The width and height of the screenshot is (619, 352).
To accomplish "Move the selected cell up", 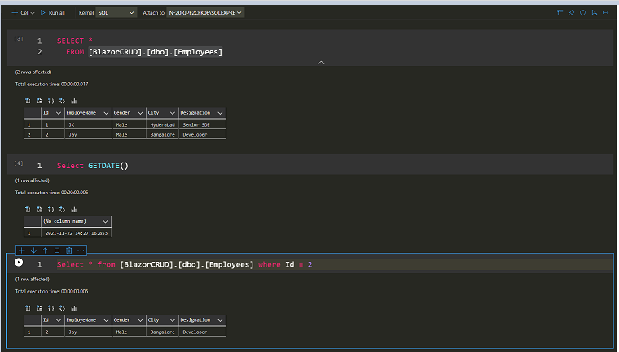I will click(46, 250).
